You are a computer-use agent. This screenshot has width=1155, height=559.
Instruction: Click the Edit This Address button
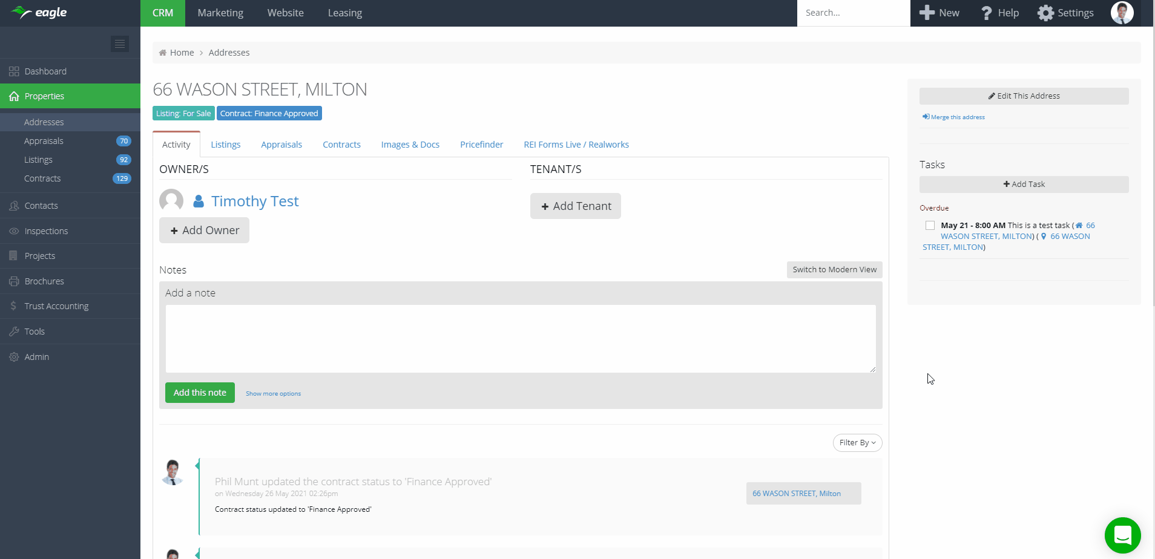(1024, 96)
